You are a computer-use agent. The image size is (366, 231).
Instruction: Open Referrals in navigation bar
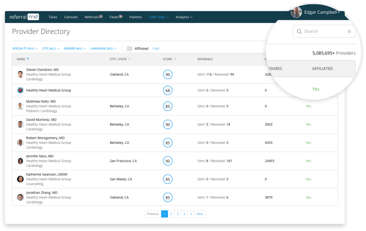pos(91,17)
